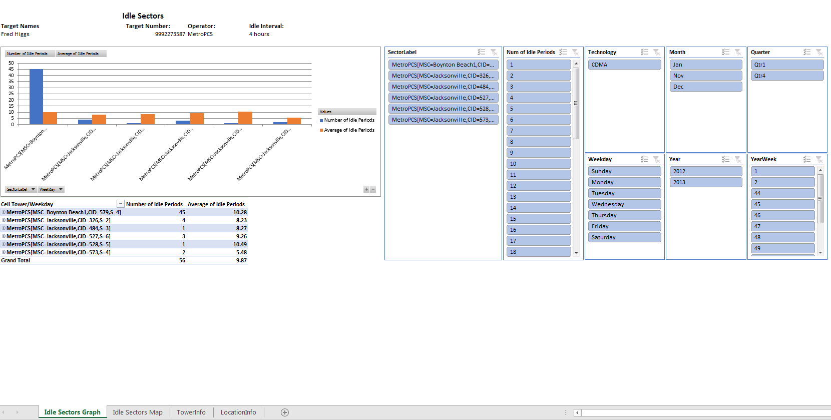Clear filter on Year slicer
The image size is (831, 420).
click(738, 159)
